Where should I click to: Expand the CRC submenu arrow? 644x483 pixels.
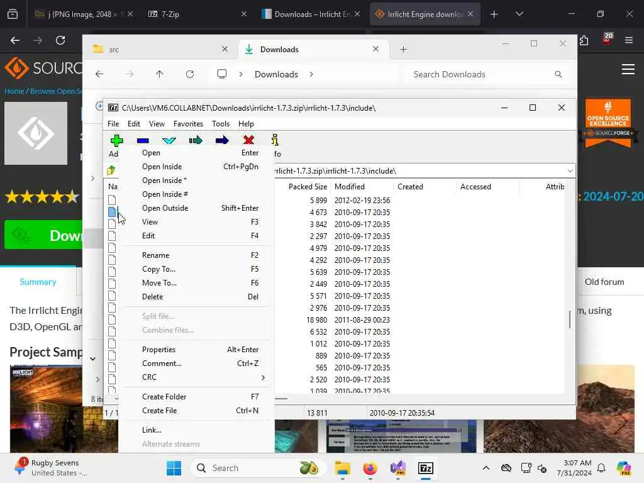pyautogui.click(x=263, y=377)
